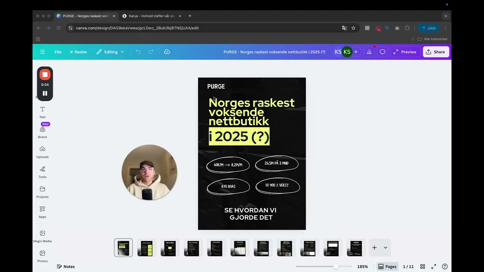Open the browser extensions puzzle icon
The width and height of the screenshot is (484, 272).
[x=407, y=28]
